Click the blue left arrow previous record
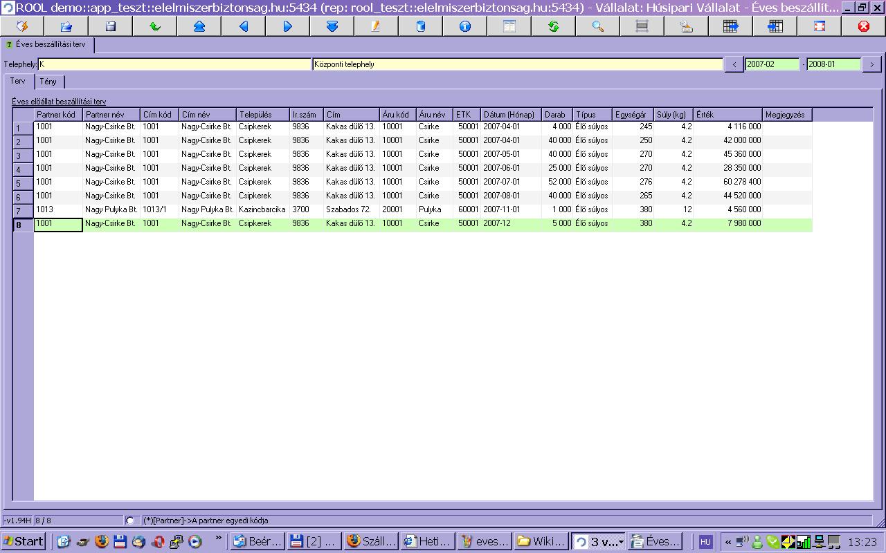 coord(244,26)
